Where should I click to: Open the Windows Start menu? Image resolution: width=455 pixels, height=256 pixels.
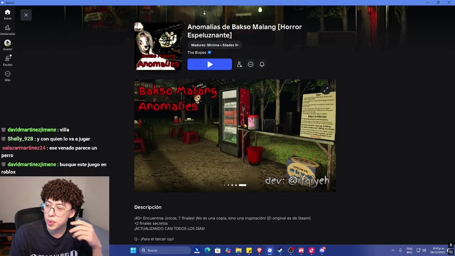coord(133,250)
